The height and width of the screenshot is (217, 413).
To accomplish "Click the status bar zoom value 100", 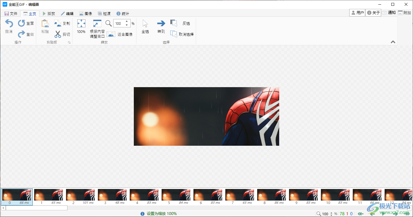I will [325, 214].
